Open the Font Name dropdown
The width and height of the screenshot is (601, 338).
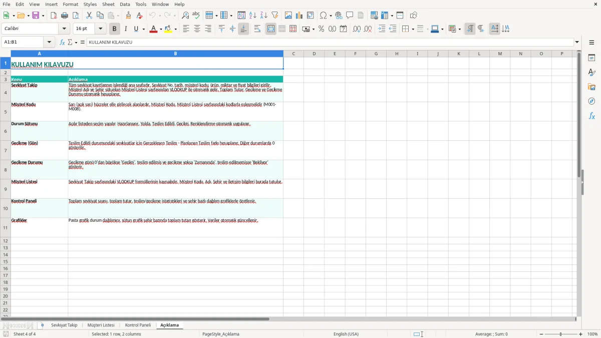(x=64, y=29)
